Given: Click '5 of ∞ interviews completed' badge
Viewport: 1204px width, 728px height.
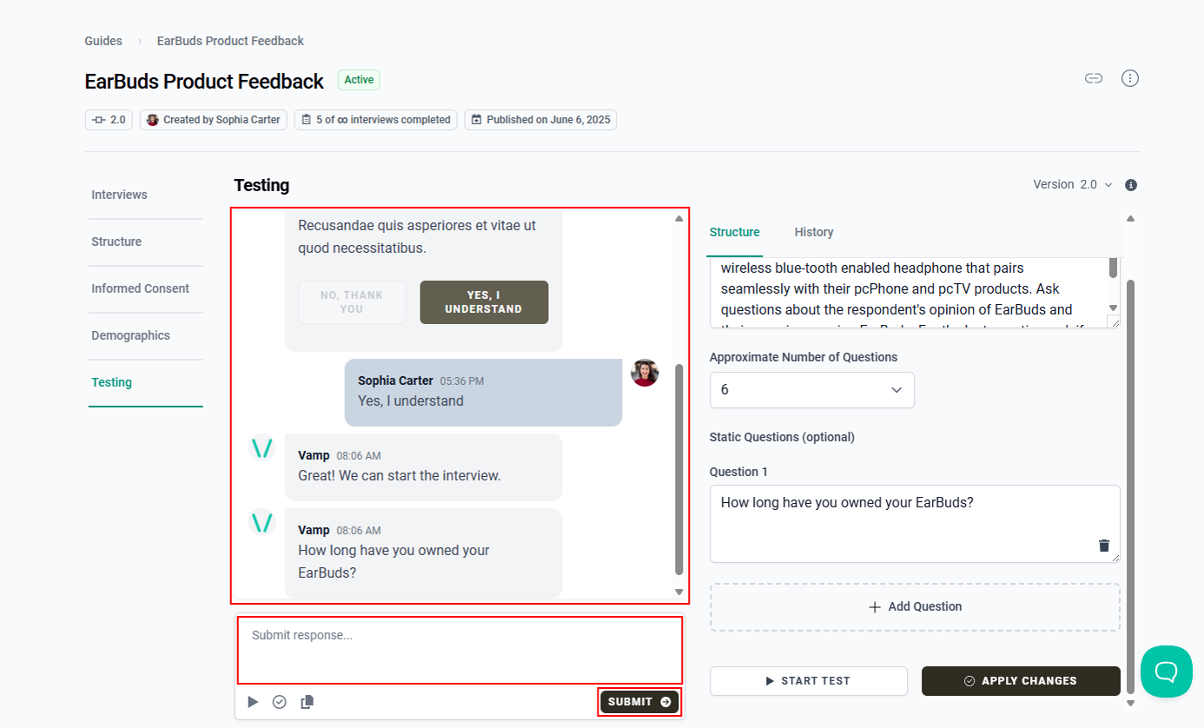Looking at the screenshot, I should point(376,120).
